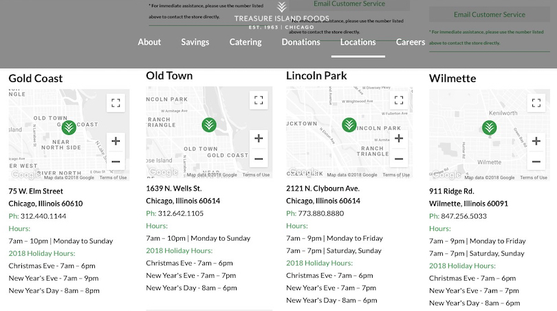Zoom in on the Wilmette map

pyautogui.click(x=536, y=141)
